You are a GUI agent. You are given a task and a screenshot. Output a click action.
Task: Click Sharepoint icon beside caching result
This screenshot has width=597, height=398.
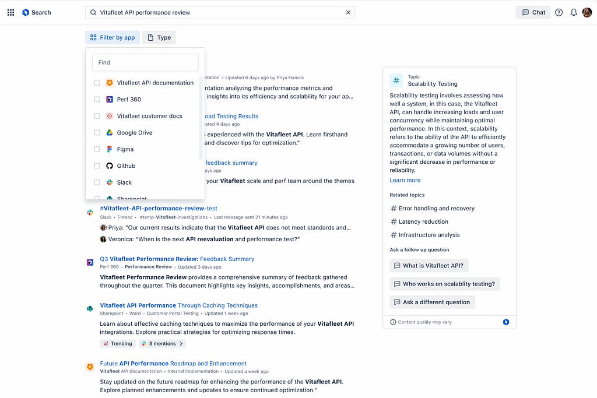click(x=90, y=309)
